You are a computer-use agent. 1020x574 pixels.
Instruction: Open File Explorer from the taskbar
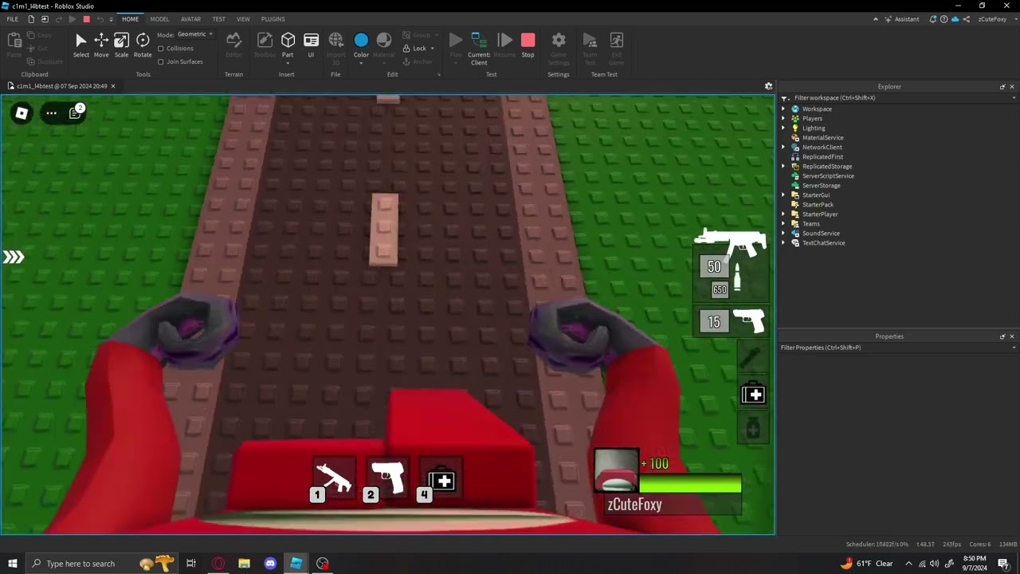coord(244,564)
